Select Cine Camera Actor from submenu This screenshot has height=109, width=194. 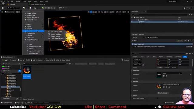tap(56, 32)
